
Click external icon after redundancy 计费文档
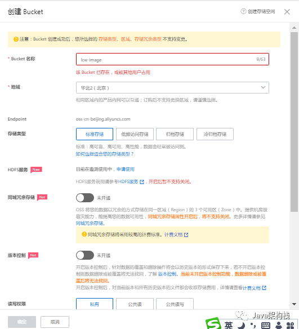coord(186,235)
